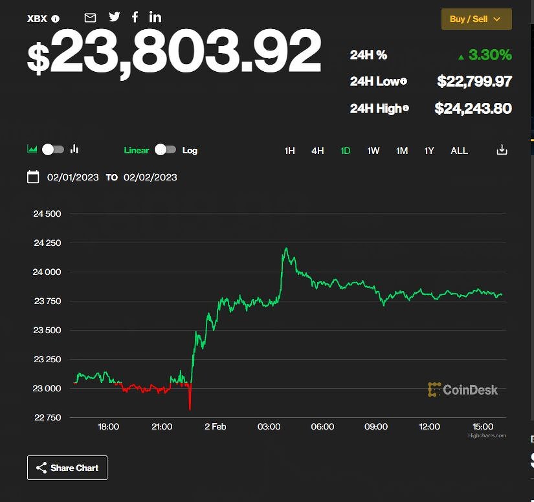Viewport: 534px width, 502px height.
Task: Share the price on Facebook
Action: click(x=135, y=17)
